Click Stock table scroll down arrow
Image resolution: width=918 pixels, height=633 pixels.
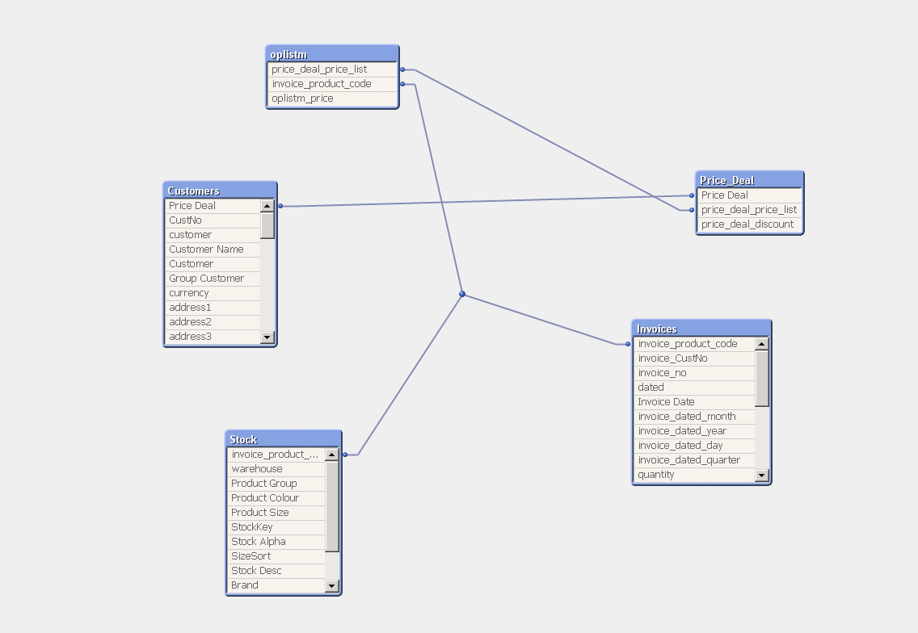pos(332,585)
